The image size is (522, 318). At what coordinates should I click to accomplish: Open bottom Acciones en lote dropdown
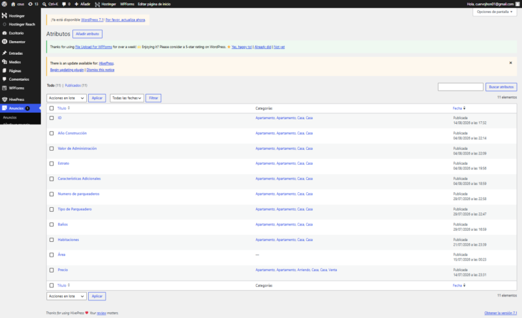point(67,296)
